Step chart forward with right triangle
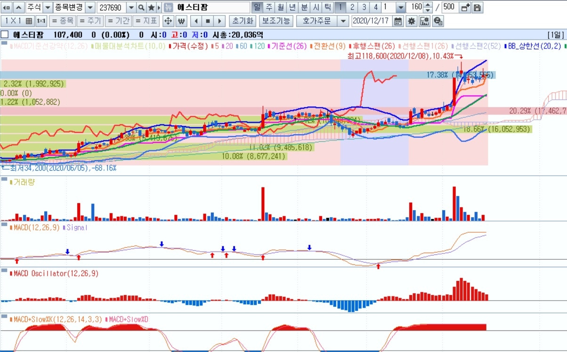 [219, 21]
